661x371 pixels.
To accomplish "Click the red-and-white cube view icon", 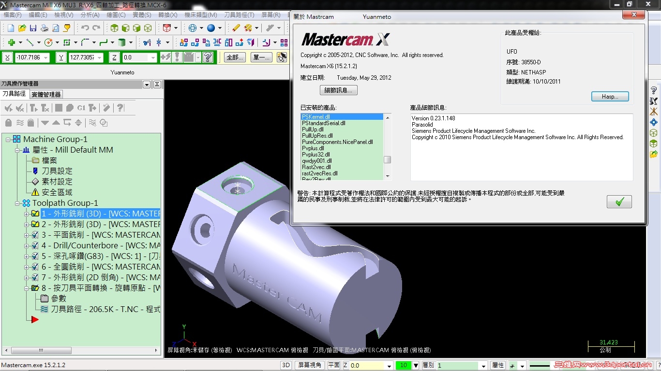I will 167,28.
